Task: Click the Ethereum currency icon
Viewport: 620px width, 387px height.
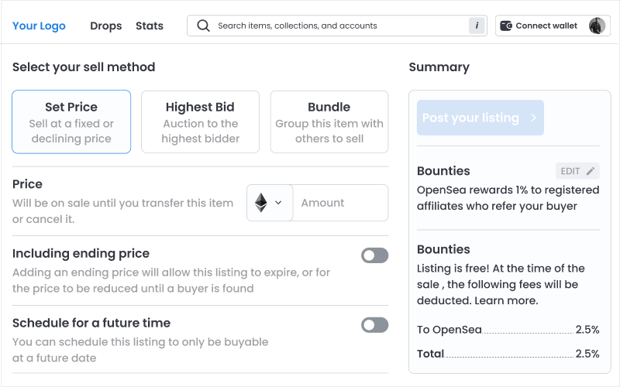Action: [260, 203]
